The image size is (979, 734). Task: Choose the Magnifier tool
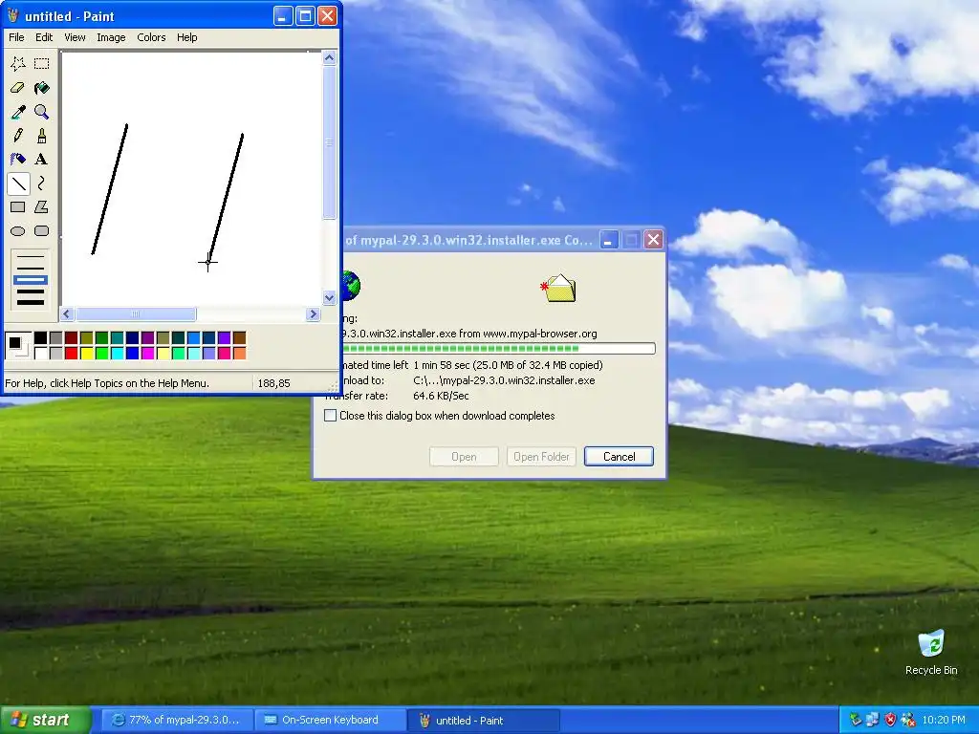tap(42, 112)
